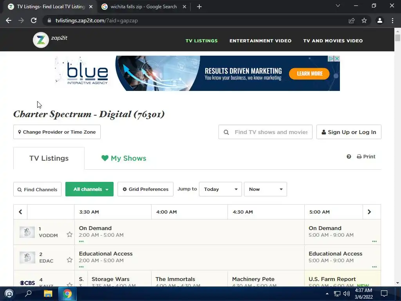Click the page vertical scrollbar thumb
Viewport: 401px width, 301px height.
[x=397, y=37]
